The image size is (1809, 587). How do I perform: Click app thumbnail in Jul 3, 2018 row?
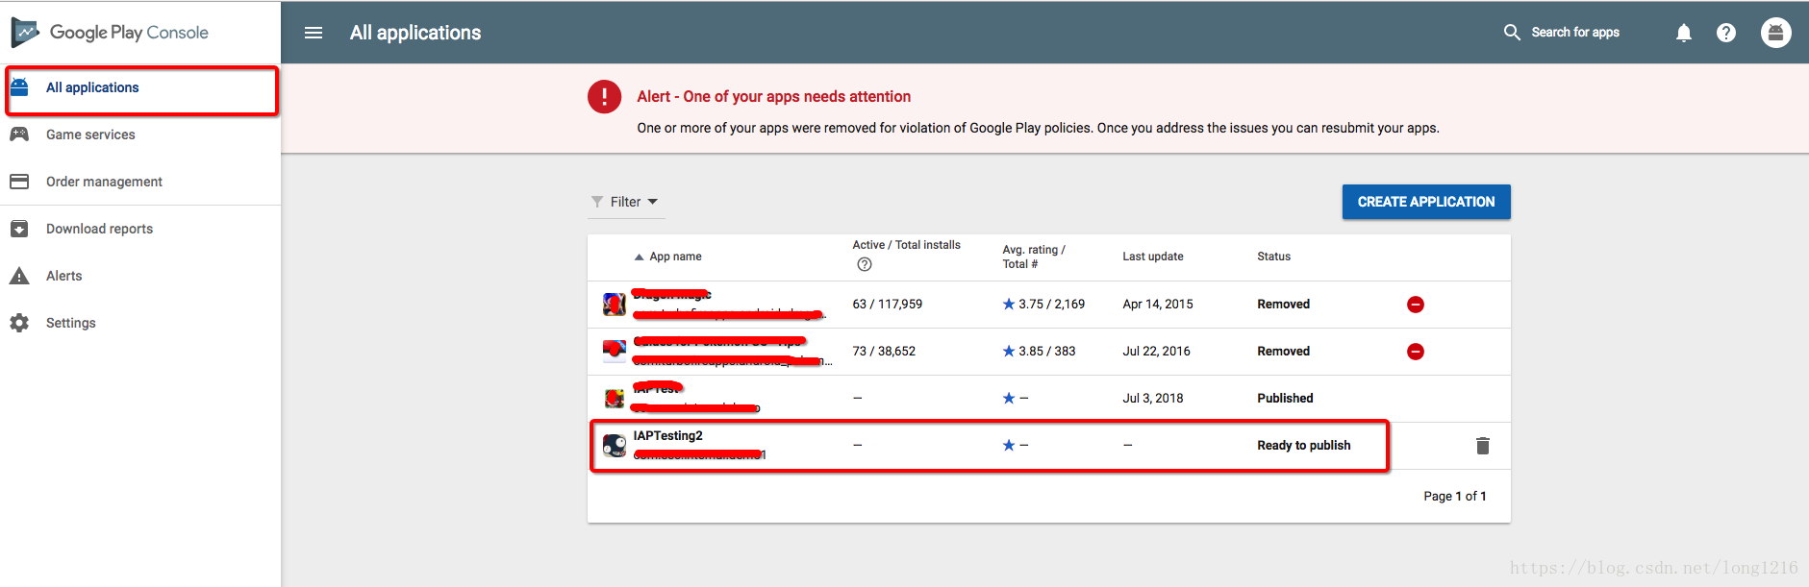[615, 399]
